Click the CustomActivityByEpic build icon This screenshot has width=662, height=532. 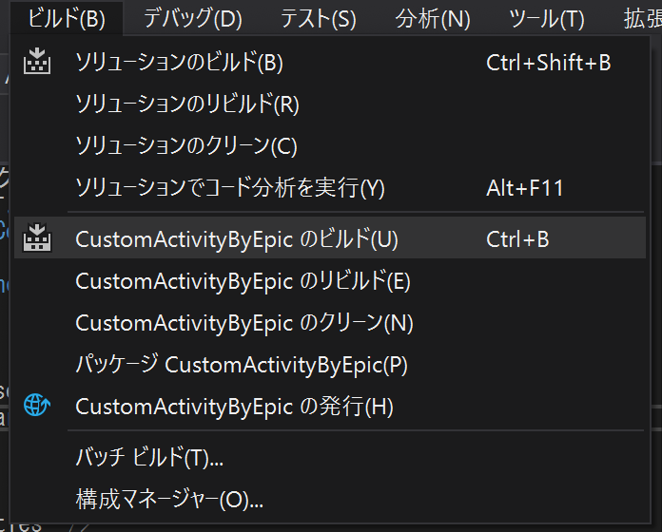click(37, 237)
